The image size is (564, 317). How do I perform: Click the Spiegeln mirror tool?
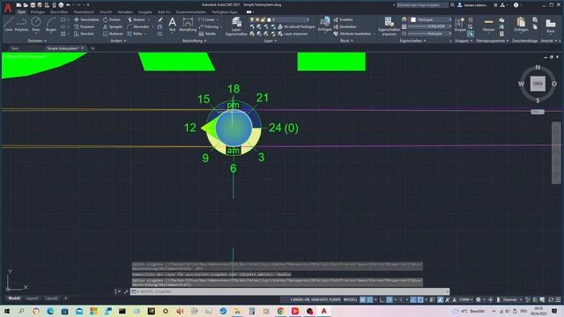pos(113,26)
